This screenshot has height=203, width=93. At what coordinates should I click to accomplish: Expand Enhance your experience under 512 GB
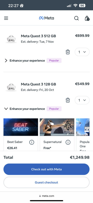point(25,61)
